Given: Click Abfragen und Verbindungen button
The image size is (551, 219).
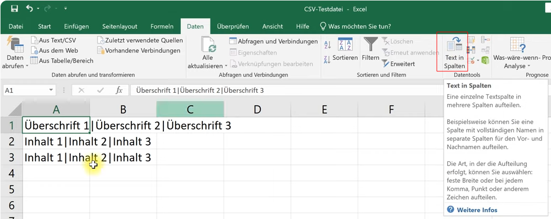Looking at the screenshot, I should 273,41.
